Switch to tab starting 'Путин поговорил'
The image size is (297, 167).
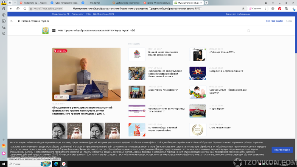click(64, 3)
